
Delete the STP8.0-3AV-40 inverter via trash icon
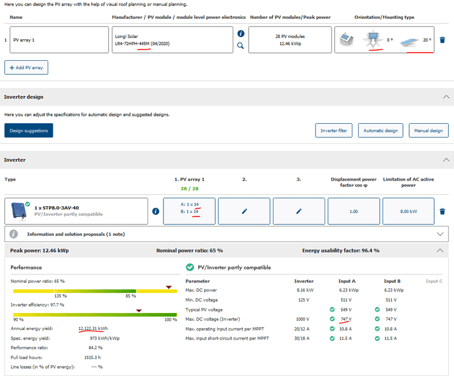(x=443, y=211)
